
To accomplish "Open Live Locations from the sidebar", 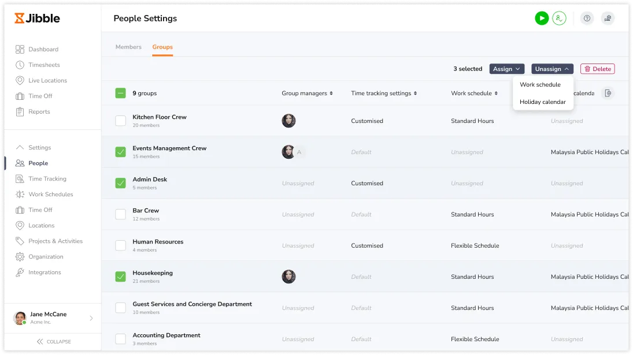I will tap(47, 81).
